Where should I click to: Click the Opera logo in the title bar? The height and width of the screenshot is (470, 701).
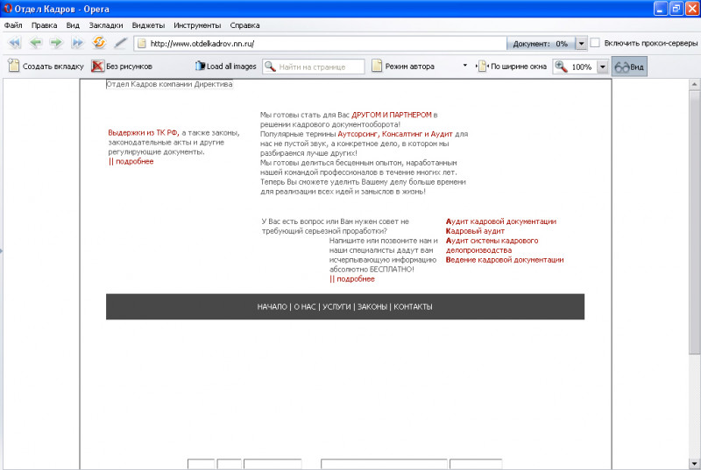tap(8, 8)
